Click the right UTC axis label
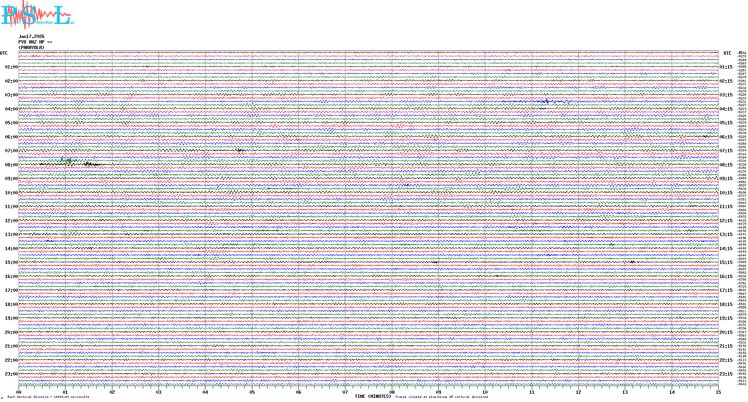Viewport: 748px width, 402px height. tap(727, 53)
